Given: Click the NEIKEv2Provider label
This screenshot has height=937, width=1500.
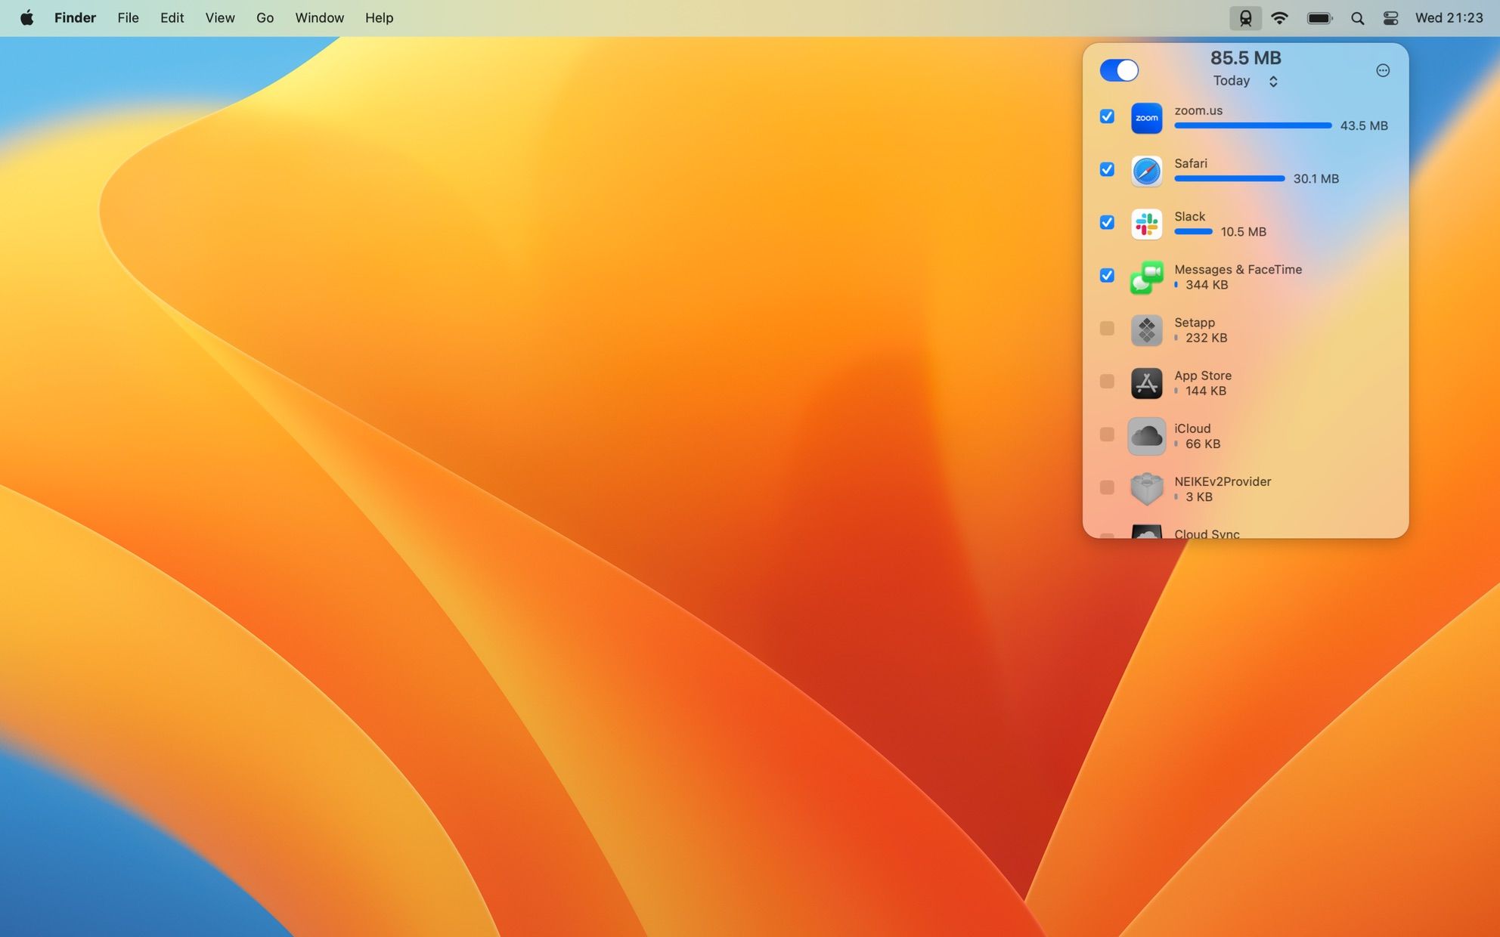Looking at the screenshot, I should pyautogui.click(x=1223, y=481).
